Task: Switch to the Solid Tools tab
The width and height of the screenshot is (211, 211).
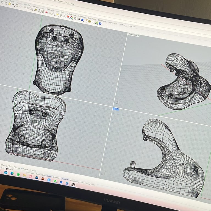Action: [82, 17]
